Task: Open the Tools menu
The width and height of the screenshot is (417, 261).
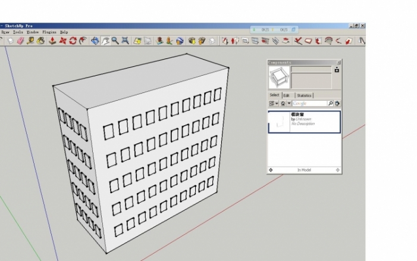Action: point(18,32)
